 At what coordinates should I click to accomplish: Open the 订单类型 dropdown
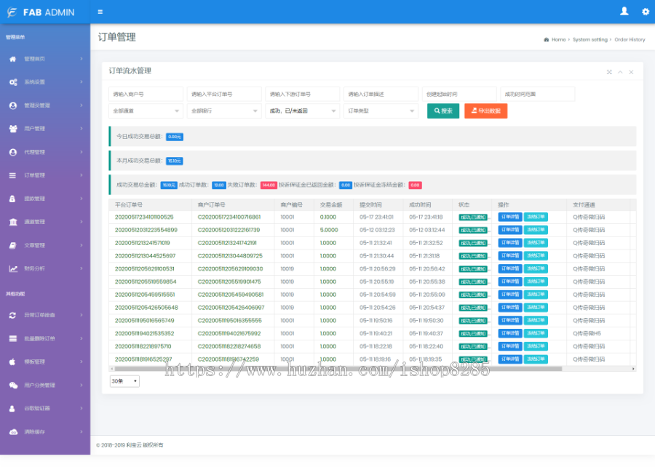(381, 111)
